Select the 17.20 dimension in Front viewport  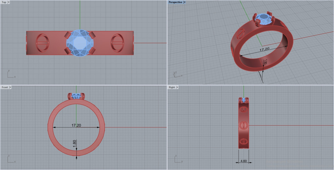click(76, 126)
